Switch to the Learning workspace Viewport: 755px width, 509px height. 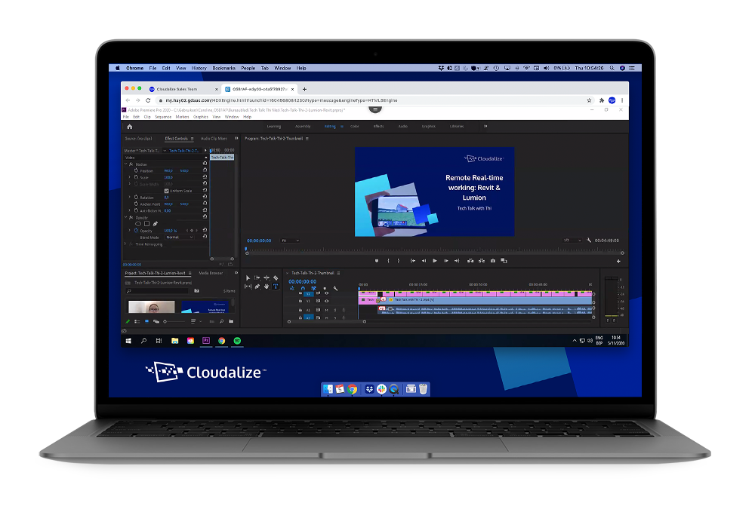(x=274, y=127)
